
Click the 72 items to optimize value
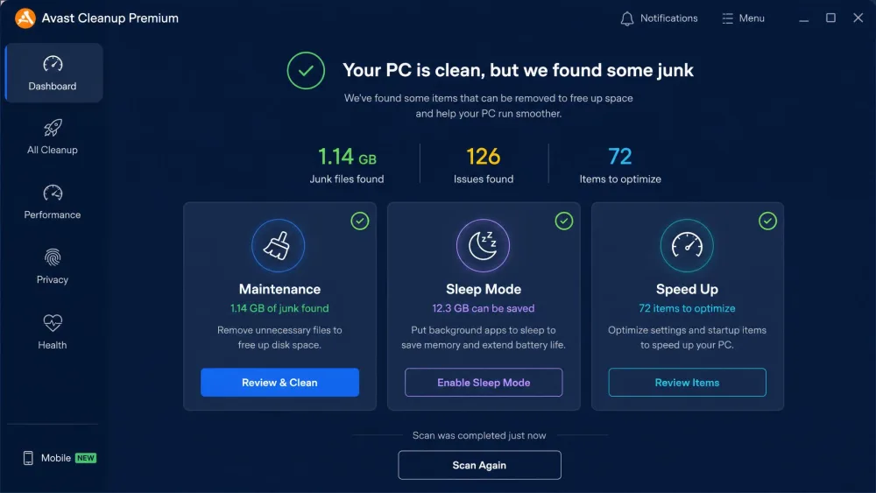tap(619, 157)
